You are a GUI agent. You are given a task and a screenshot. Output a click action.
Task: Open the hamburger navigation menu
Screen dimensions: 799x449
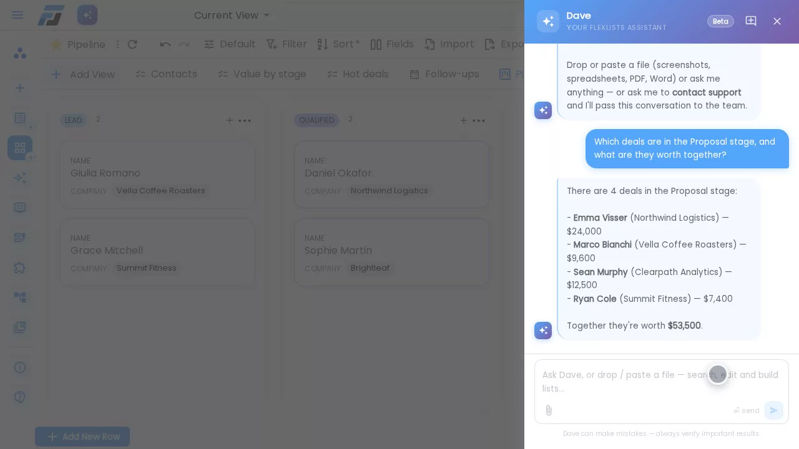(x=17, y=15)
